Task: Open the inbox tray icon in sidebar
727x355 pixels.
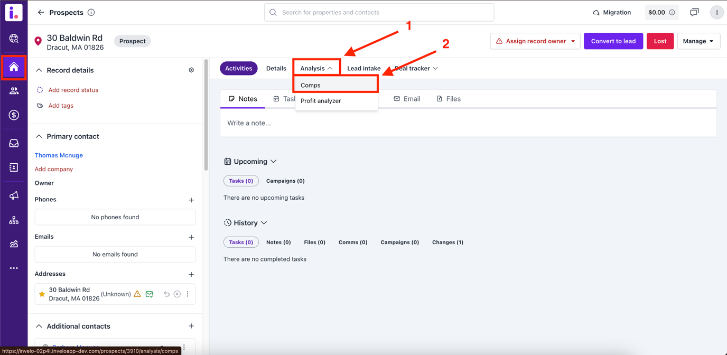Action: 14,143
